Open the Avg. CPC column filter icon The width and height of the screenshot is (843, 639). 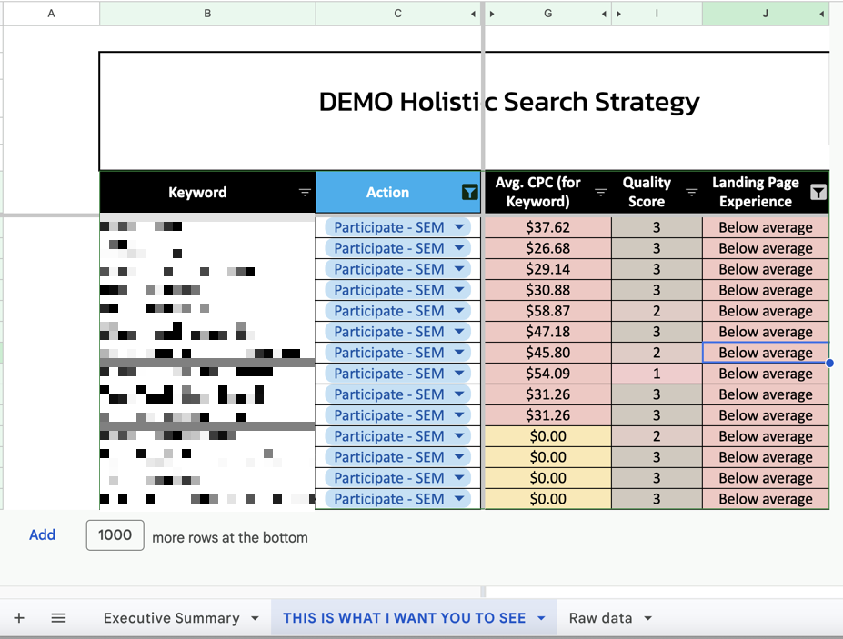[600, 193]
